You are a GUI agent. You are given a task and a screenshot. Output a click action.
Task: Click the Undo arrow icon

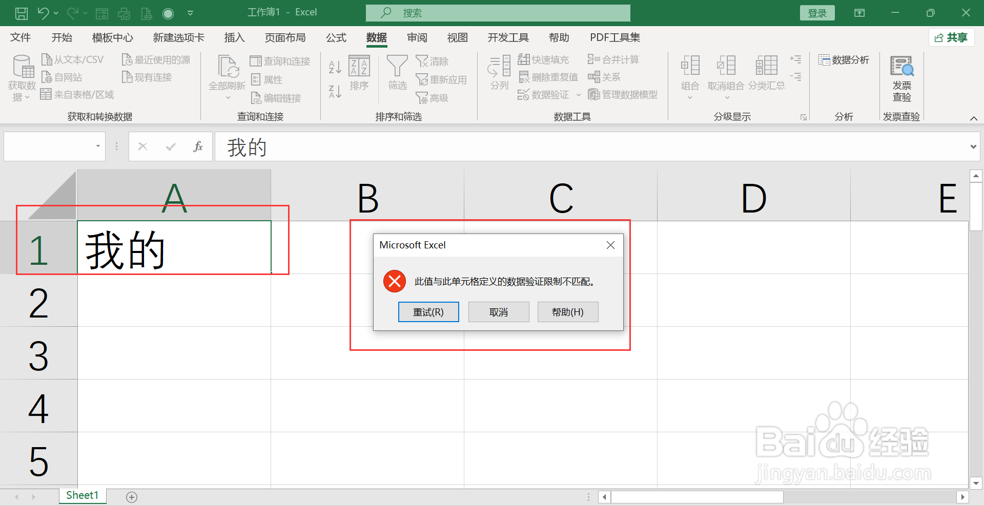(x=43, y=13)
